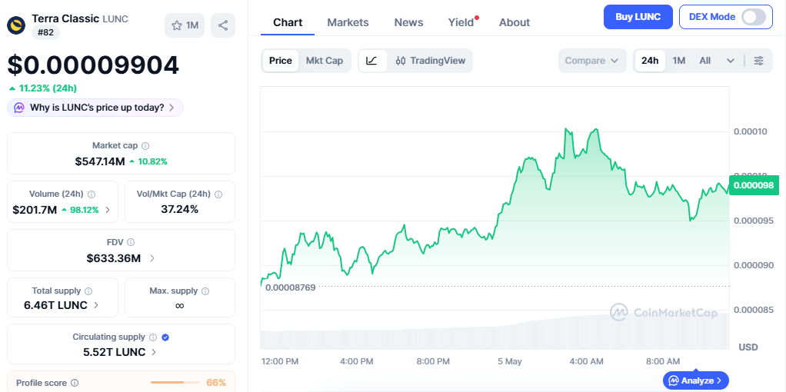Click the current price label 0.000098
This screenshot has height=392, width=786.
coord(754,185)
